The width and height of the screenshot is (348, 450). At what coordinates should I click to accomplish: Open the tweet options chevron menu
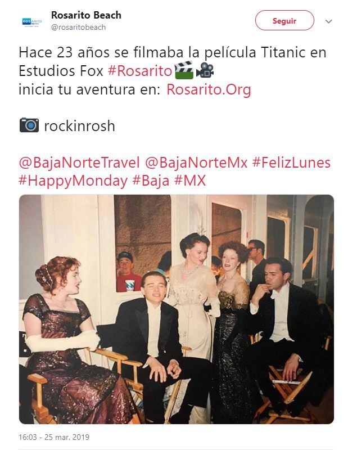[x=328, y=21]
